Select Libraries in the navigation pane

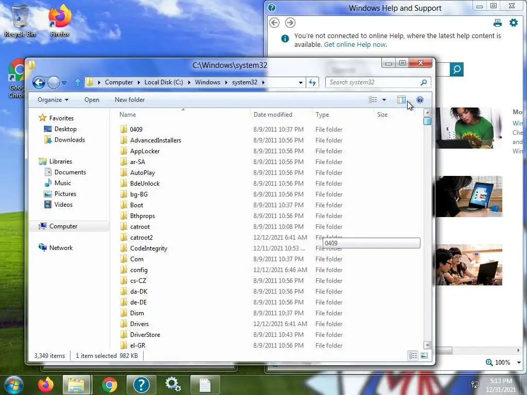(x=61, y=161)
